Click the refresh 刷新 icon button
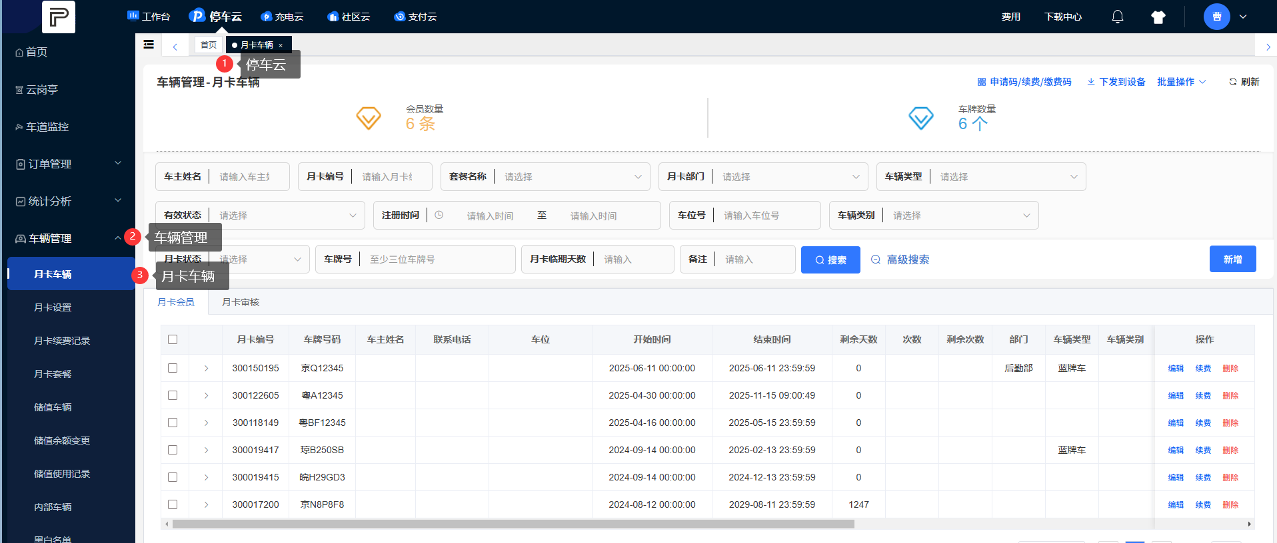Viewport: 1277px width, 543px height. tap(1244, 82)
